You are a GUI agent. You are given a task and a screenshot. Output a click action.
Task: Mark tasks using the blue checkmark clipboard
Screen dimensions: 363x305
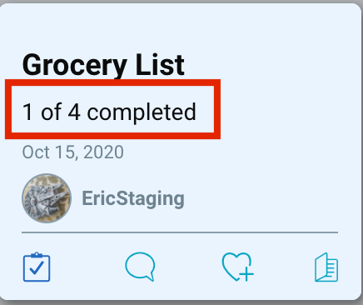tap(37, 267)
